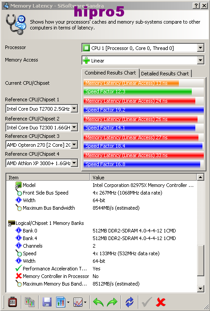
Task: Click the Memory Latency 27 ns bar
Action: (x=141, y=137)
